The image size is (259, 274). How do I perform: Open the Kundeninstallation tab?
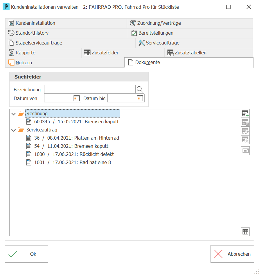pyautogui.click(x=66, y=23)
